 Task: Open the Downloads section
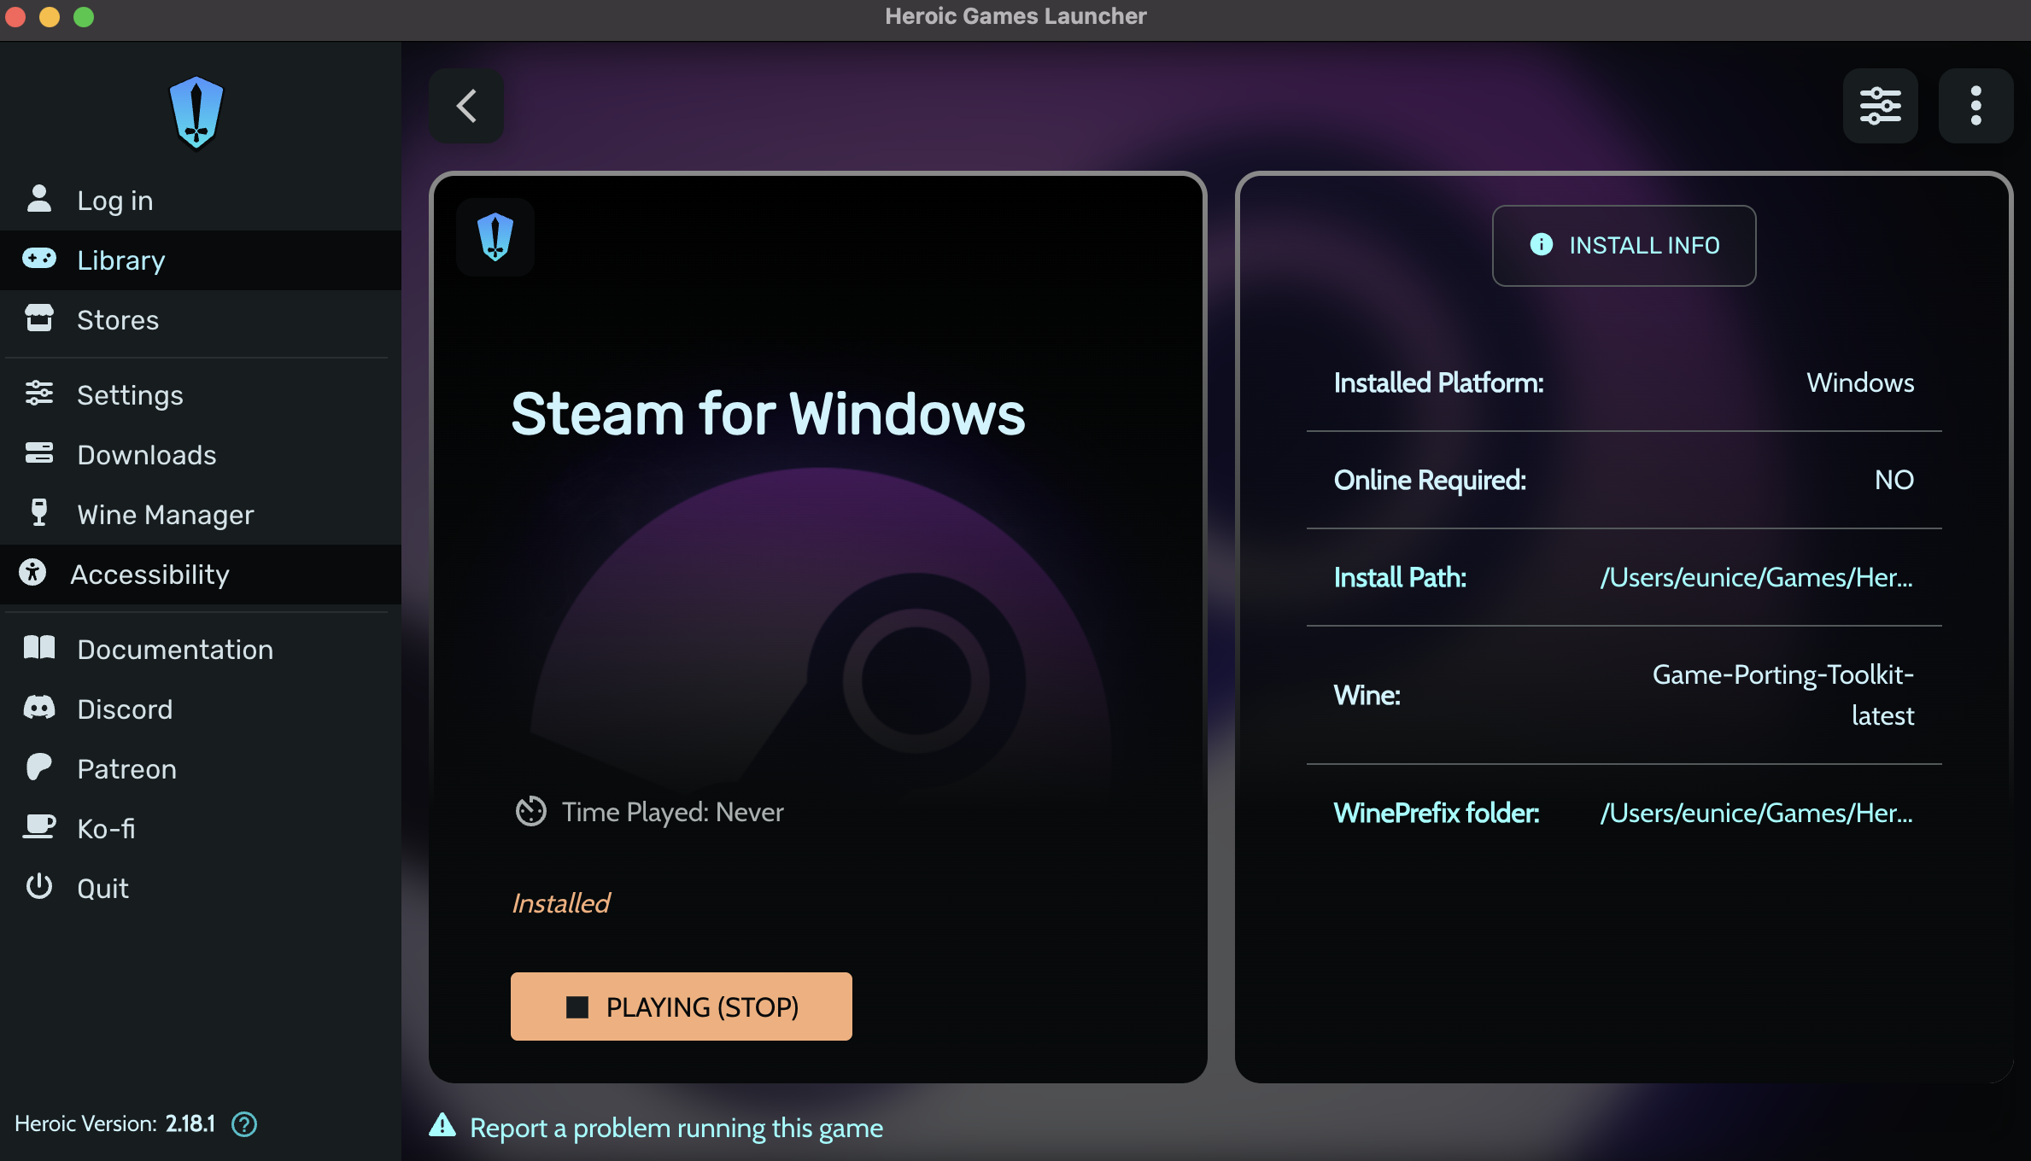146,454
